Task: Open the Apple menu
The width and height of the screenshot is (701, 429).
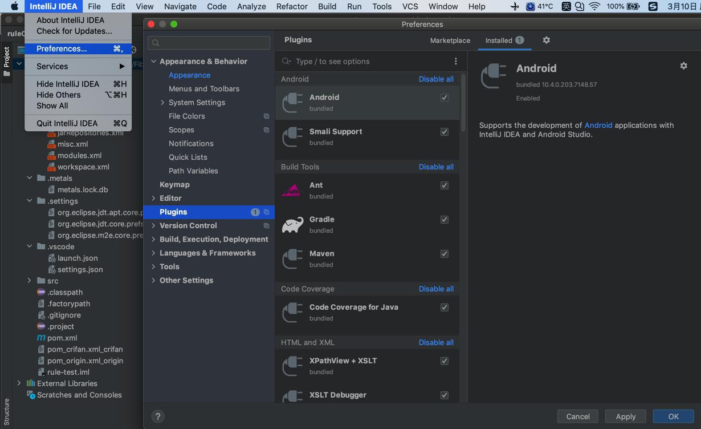Action: 15,6
